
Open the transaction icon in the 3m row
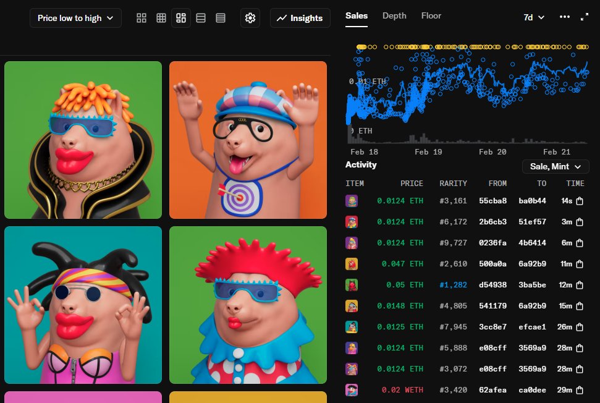580,222
